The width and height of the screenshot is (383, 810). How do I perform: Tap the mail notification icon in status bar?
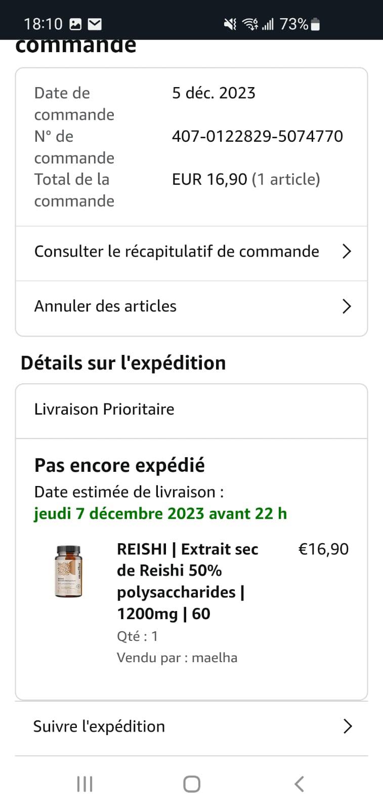(95, 24)
